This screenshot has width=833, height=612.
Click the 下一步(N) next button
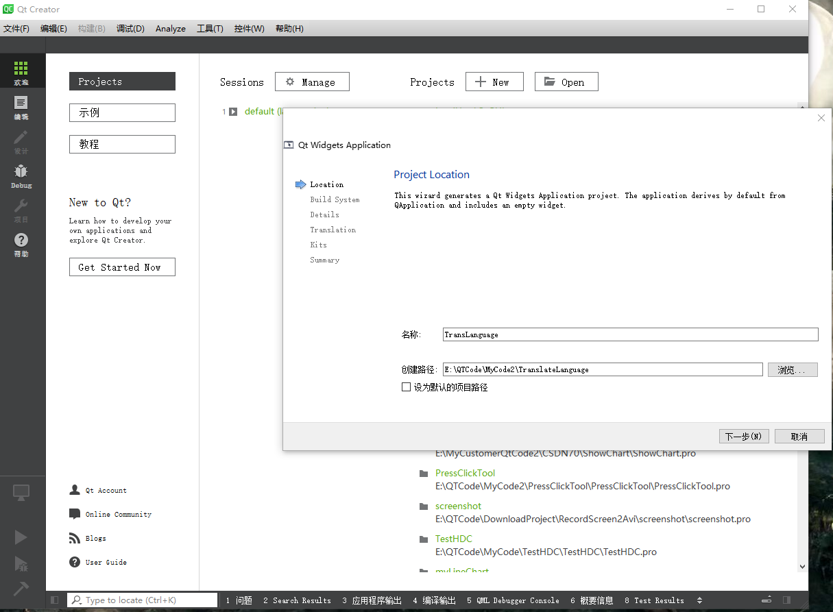[x=744, y=437]
